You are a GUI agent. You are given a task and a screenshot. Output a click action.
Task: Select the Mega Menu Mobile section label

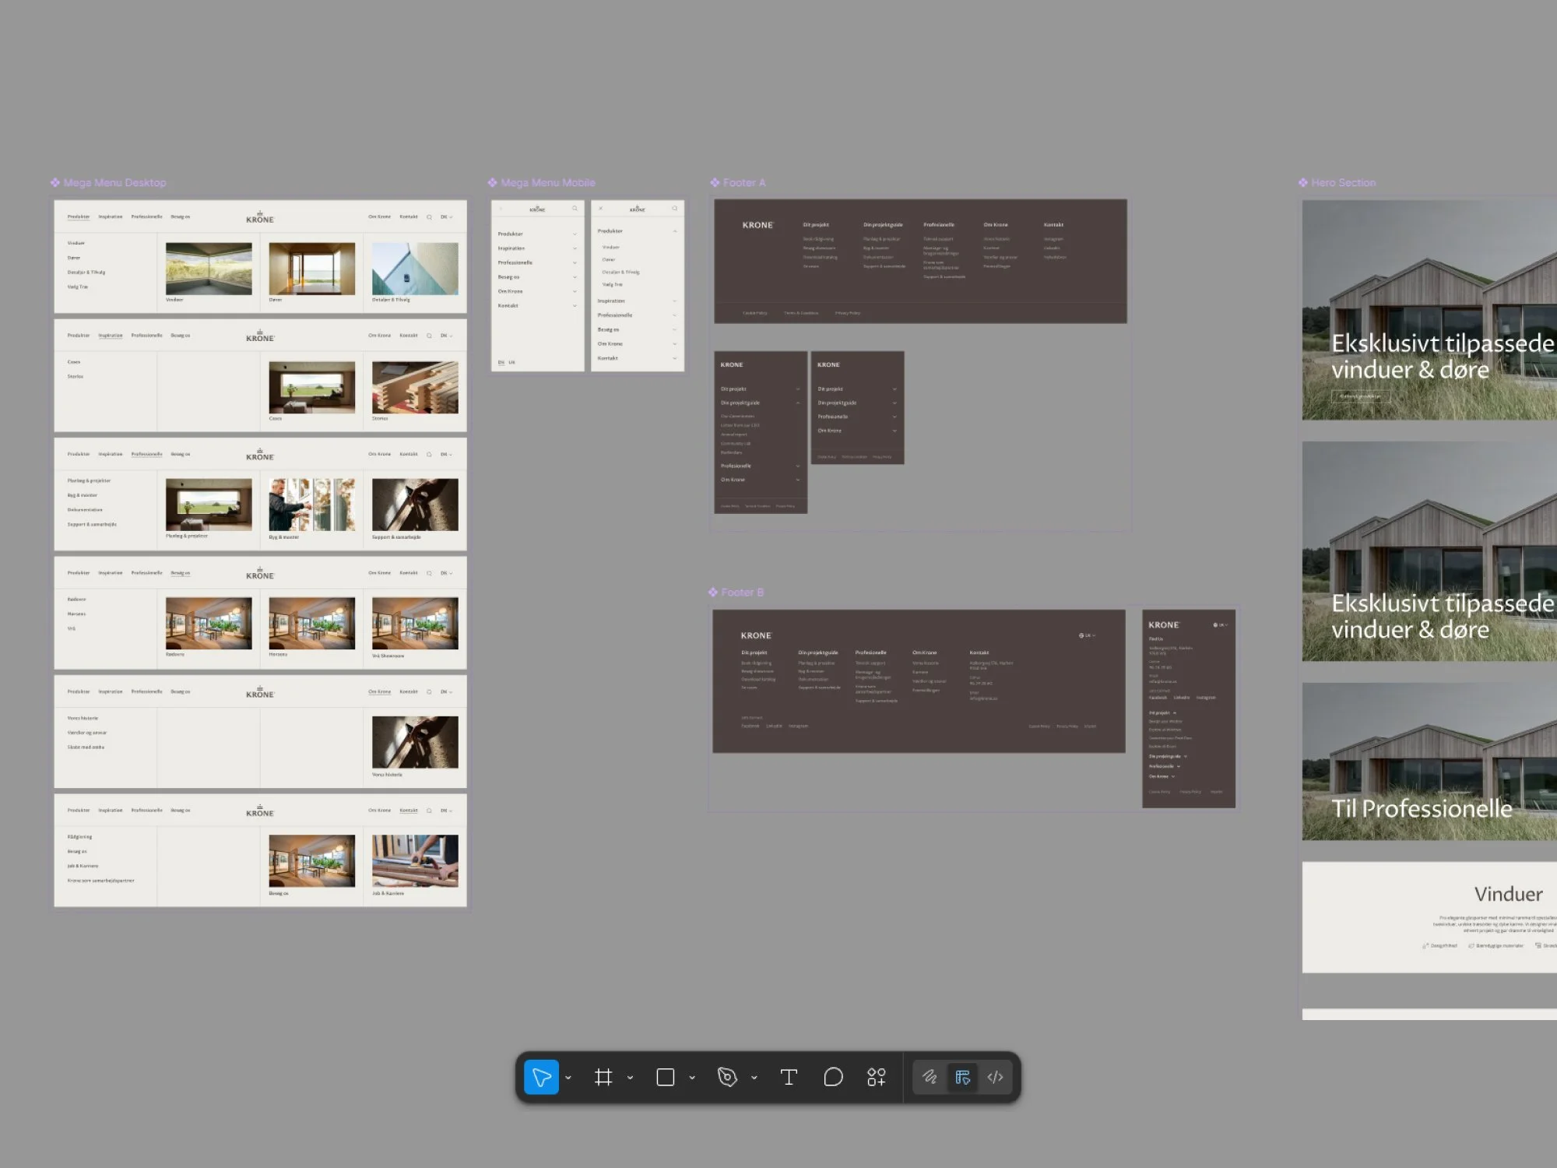coord(547,183)
